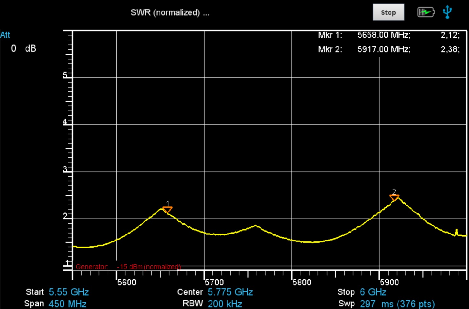Click the sweep time 297 ms value
Screen dimensions: 469x309
coord(397,304)
